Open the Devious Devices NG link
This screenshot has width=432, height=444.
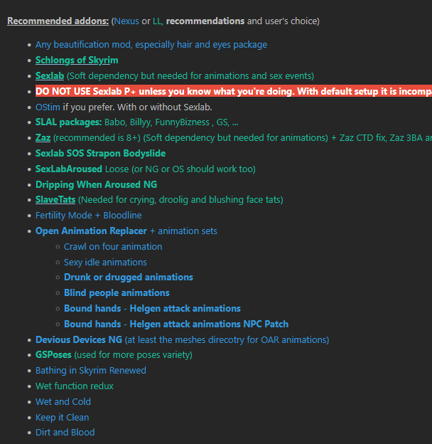click(79, 339)
